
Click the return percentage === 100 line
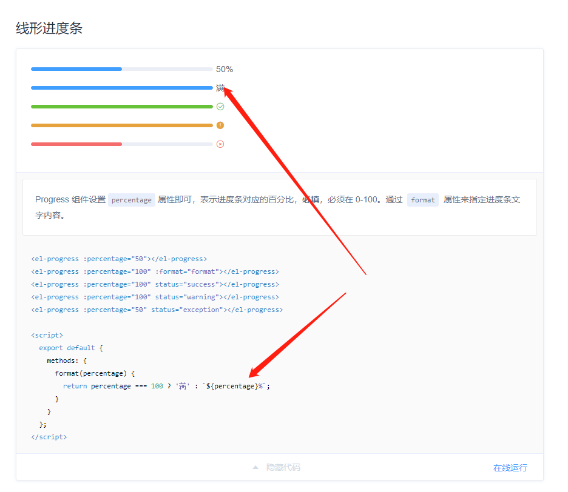tap(166, 387)
